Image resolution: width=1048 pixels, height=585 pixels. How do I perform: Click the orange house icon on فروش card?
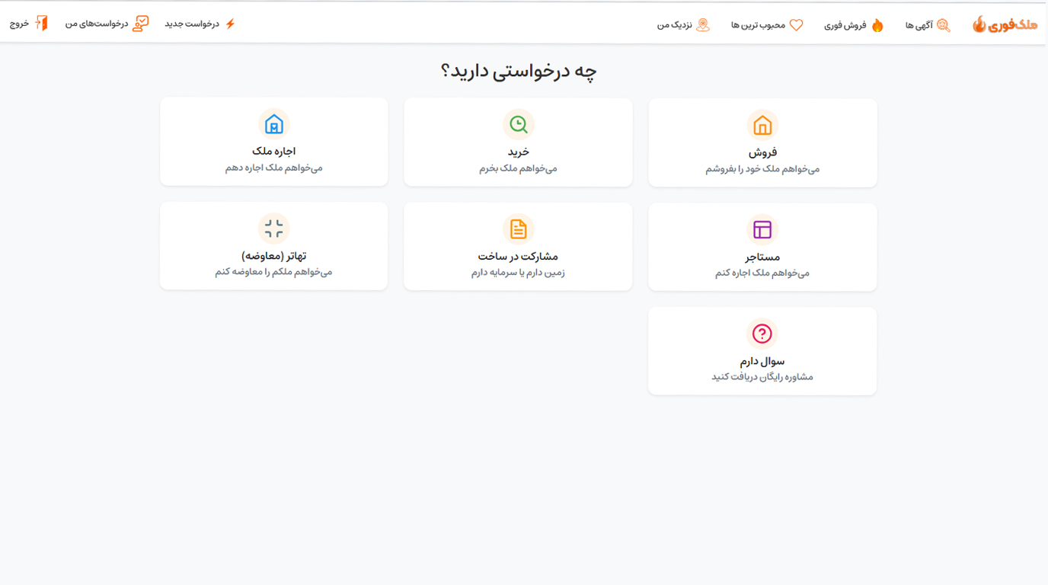click(762, 123)
